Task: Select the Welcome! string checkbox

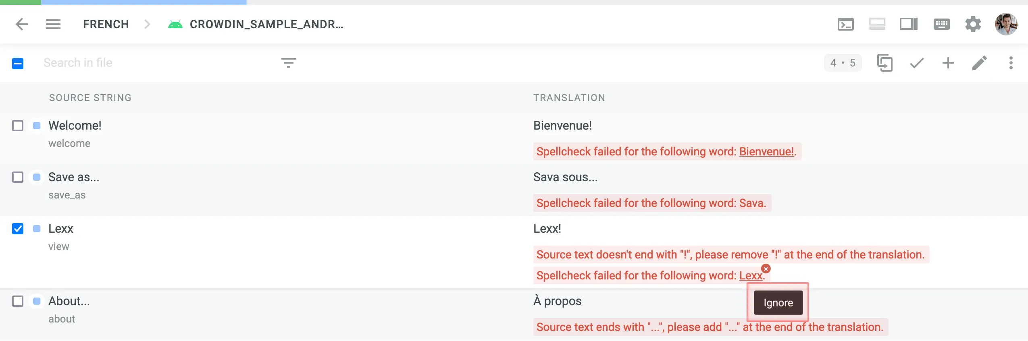Action: pos(17,126)
